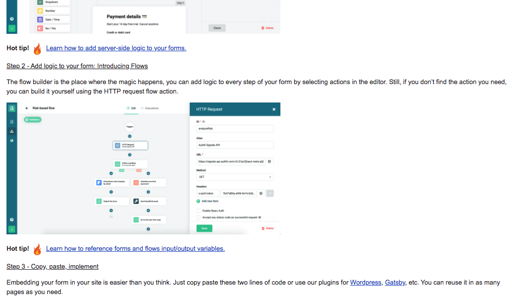Click the help icon in flow builder sidebar

(12, 220)
